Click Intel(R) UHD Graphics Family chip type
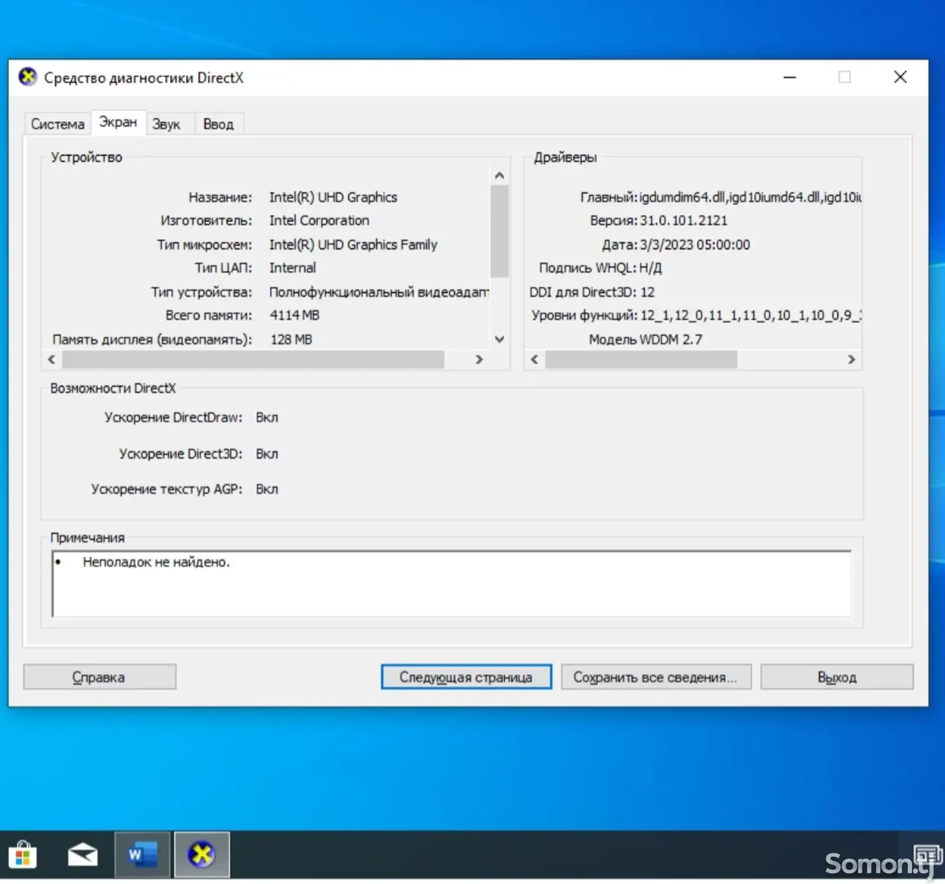 (x=353, y=245)
